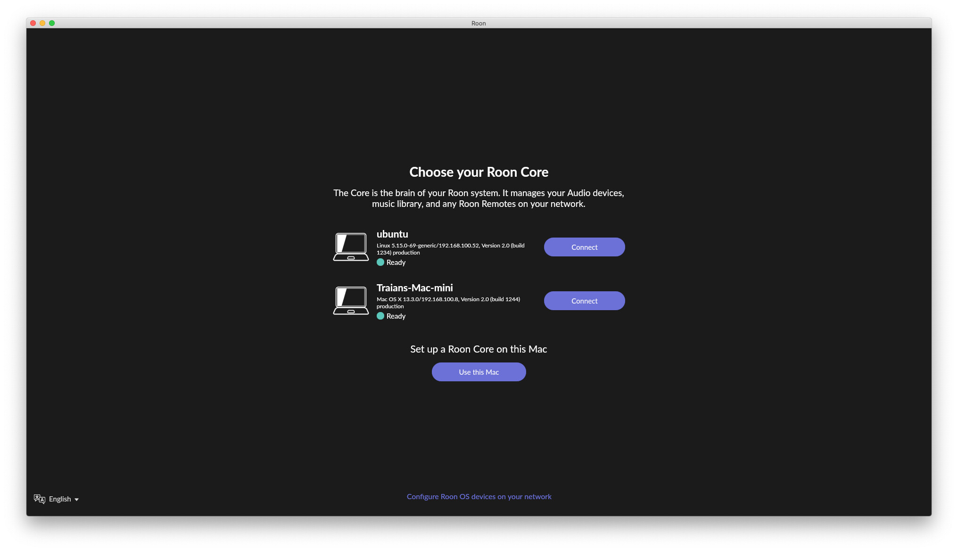Image resolution: width=958 pixels, height=551 pixels.
Task: Click the translate language icon
Action: [x=40, y=499]
